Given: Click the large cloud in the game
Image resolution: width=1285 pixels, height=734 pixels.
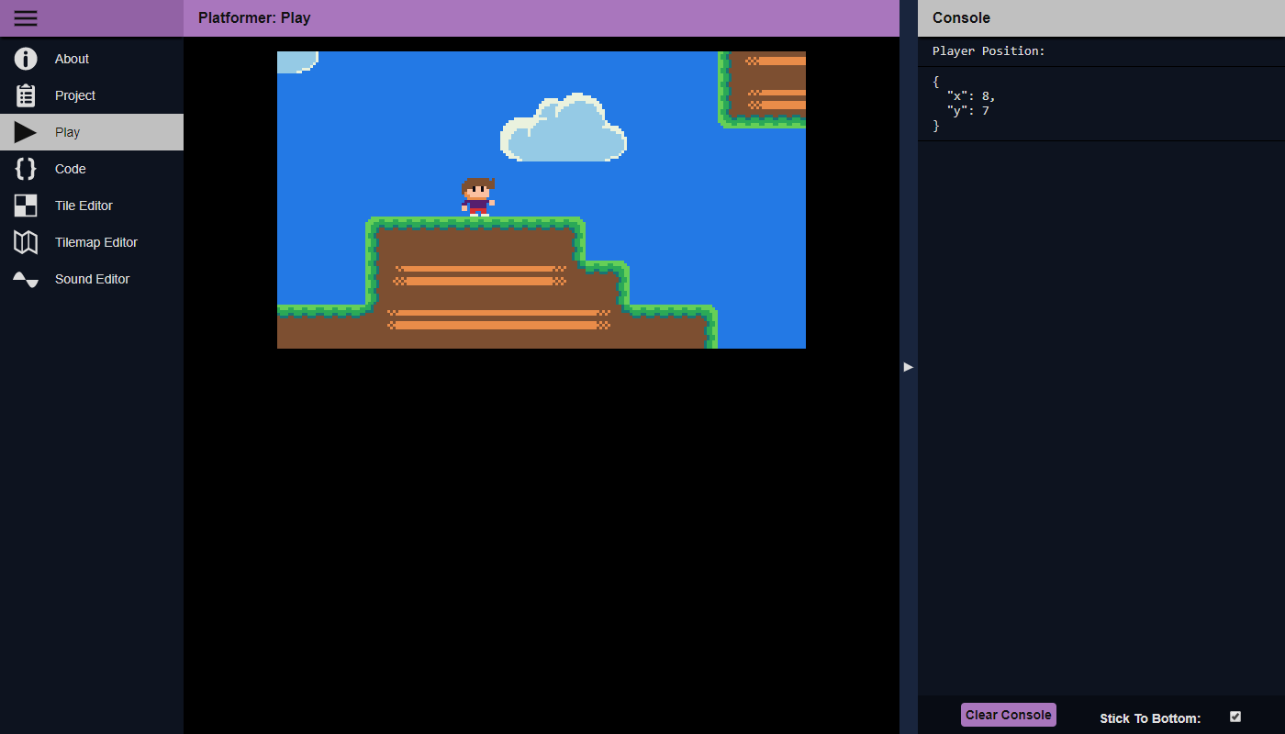Looking at the screenshot, I should tap(564, 128).
